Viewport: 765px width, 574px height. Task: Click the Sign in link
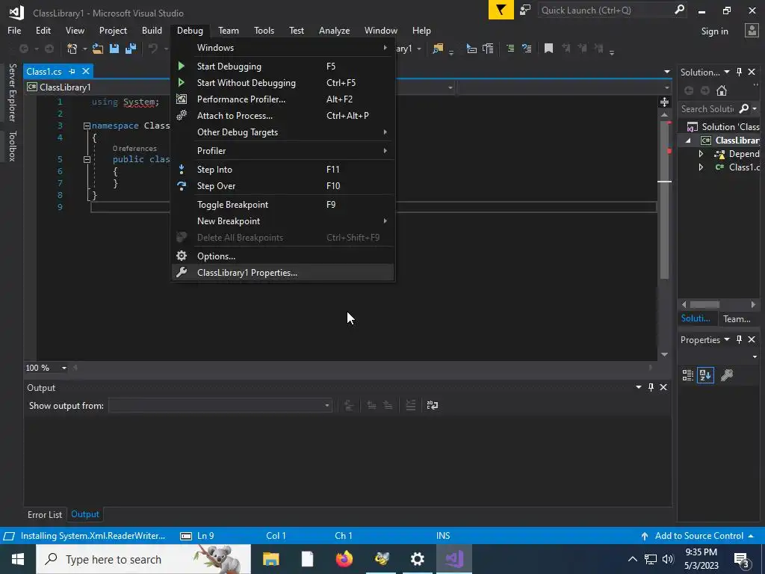click(x=714, y=31)
